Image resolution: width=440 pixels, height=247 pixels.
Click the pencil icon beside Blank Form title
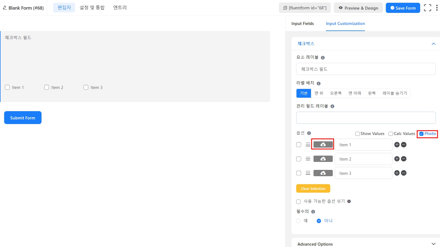tap(5, 8)
